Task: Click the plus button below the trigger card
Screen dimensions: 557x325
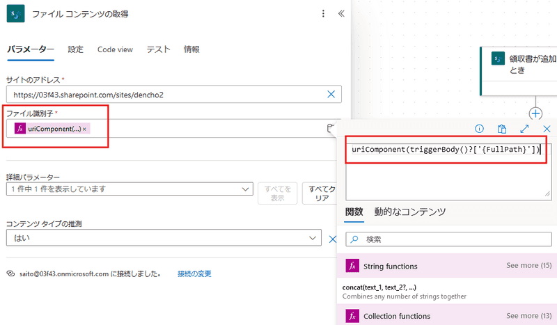Action: (535, 113)
